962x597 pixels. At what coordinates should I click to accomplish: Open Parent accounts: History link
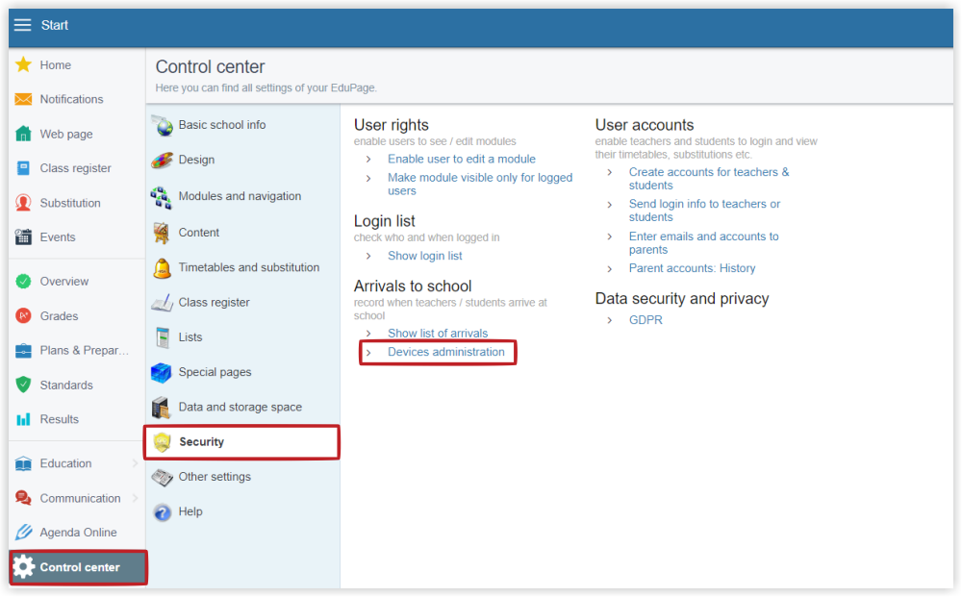pos(692,268)
